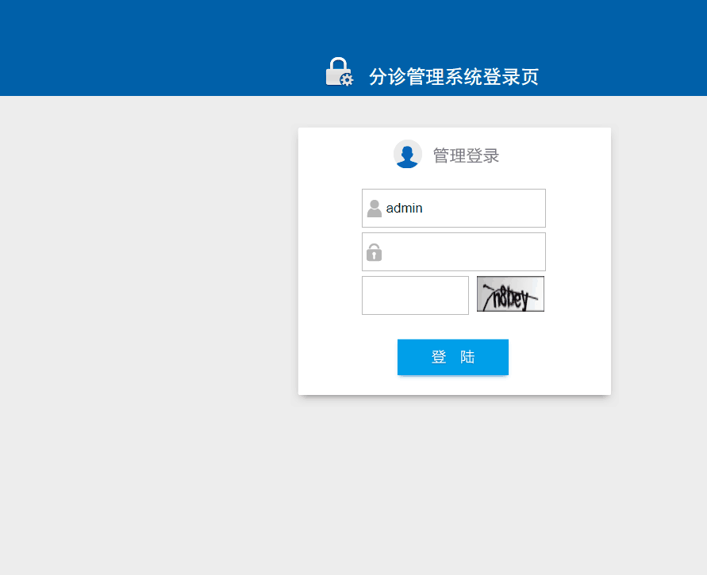Focus the username field containing admin

(x=454, y=208)
